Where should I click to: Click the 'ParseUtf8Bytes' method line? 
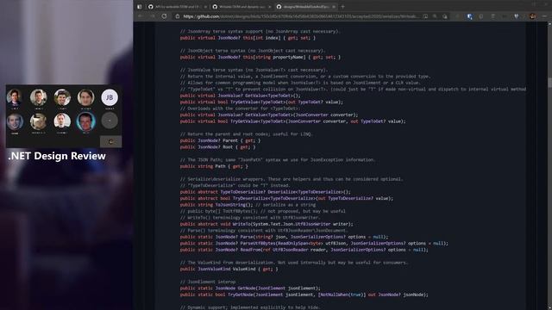click(314, 243)
